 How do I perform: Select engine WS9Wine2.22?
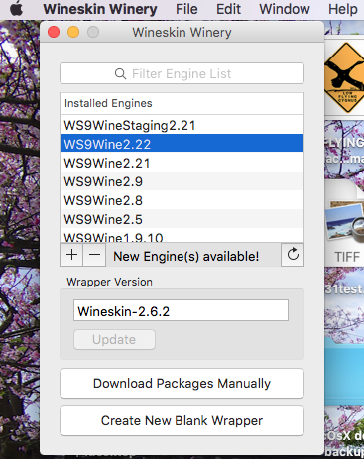click(182, 144)
